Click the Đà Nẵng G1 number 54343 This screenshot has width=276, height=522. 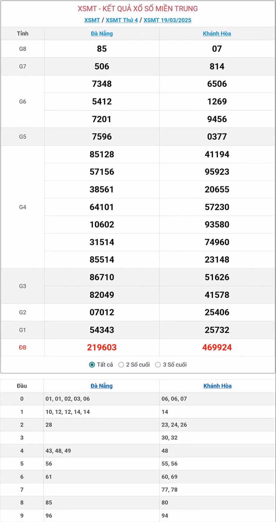pos(102,330)
